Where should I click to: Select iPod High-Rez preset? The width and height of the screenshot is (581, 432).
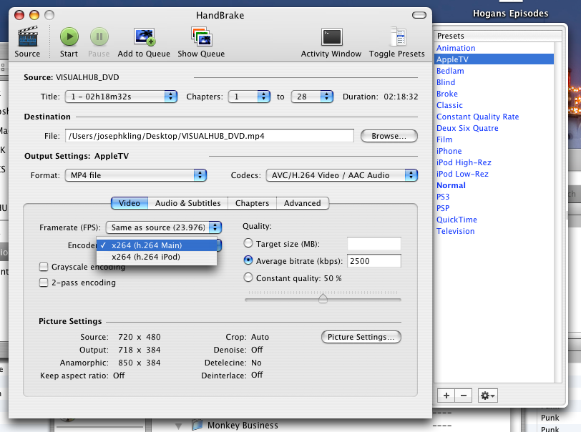point(494,162)
